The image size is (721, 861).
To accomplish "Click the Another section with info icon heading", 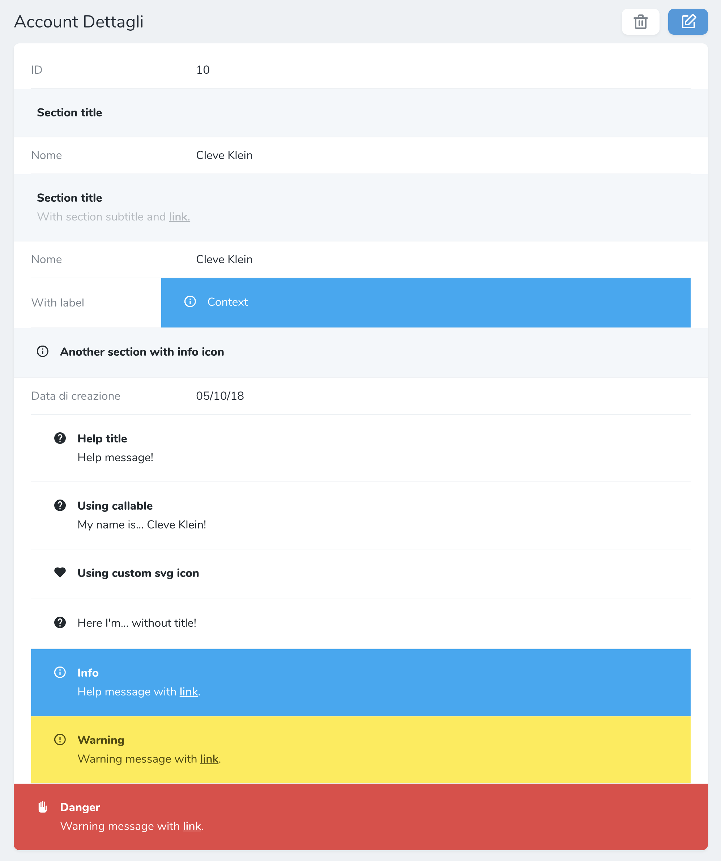I will [x=142, y=352].
